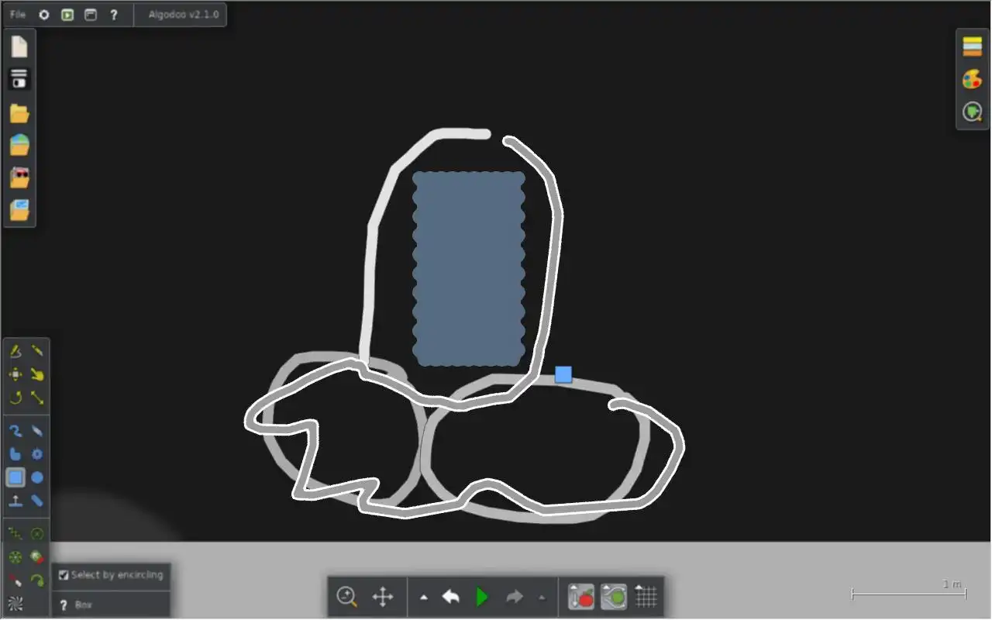Image resolution: width=992 pixels, height=620 pixels.
Task: Select the Scale tool
Action: [x=37, y=398]
